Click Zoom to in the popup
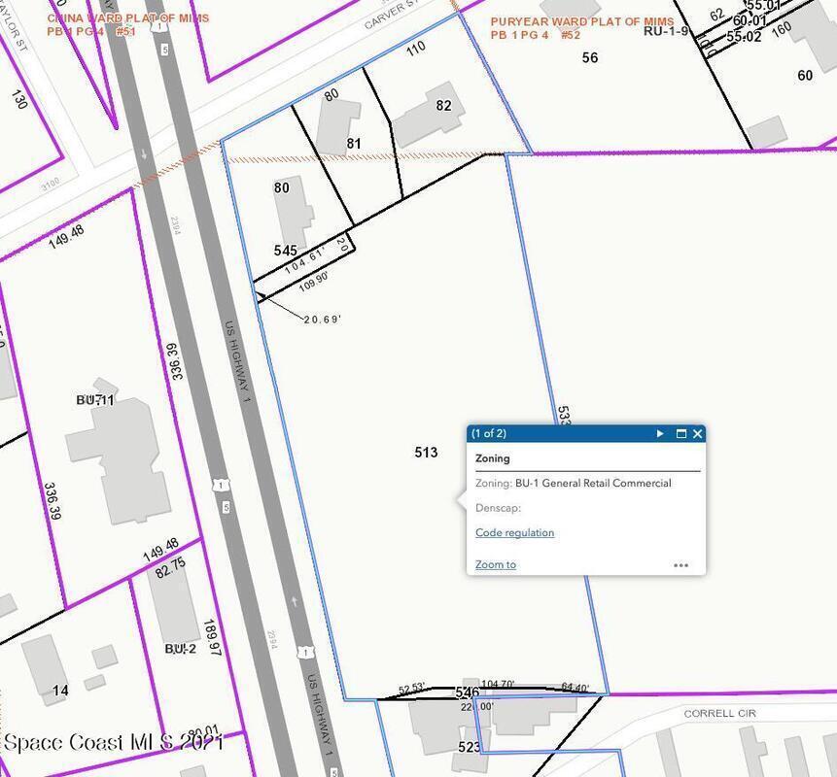837x777 pixels. pyautogui.click(x=495, y=565)
